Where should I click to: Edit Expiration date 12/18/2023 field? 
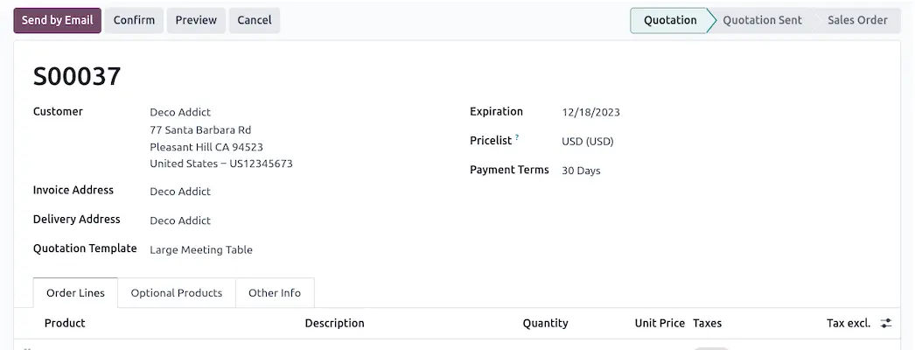[x=591, y=112]
